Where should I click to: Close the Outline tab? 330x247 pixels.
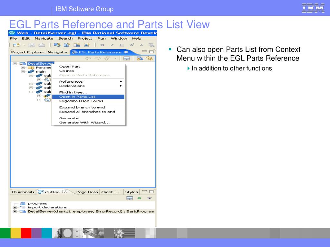[64, 192]
